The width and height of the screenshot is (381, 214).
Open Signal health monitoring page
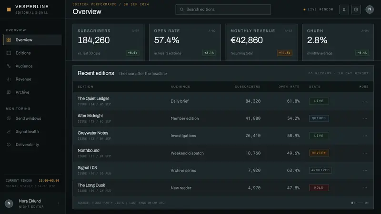point(32,132)
